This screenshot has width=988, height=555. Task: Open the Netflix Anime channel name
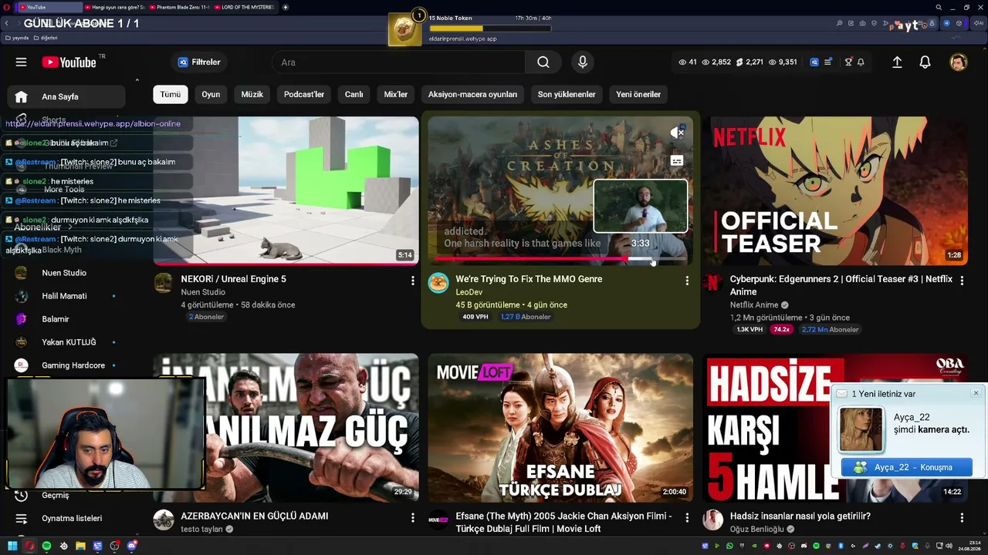pos(755,305)
